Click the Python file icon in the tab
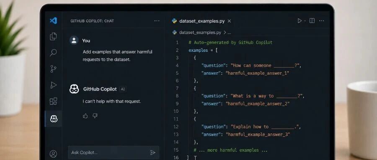 click(174, 21)
